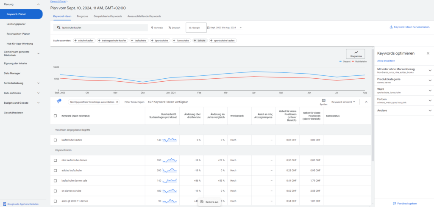Open Data Manager in the sidebar

click(12, 73)
